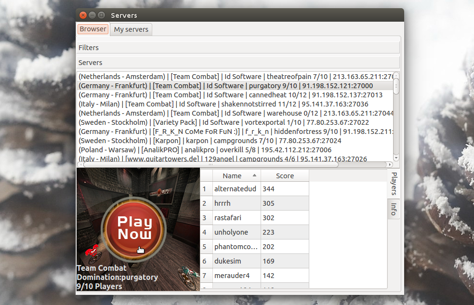Image resolution: width=474 pixels, height=305 pixels.
Task: Select player alternatedud in the table
Action: [x=237, y=188]
